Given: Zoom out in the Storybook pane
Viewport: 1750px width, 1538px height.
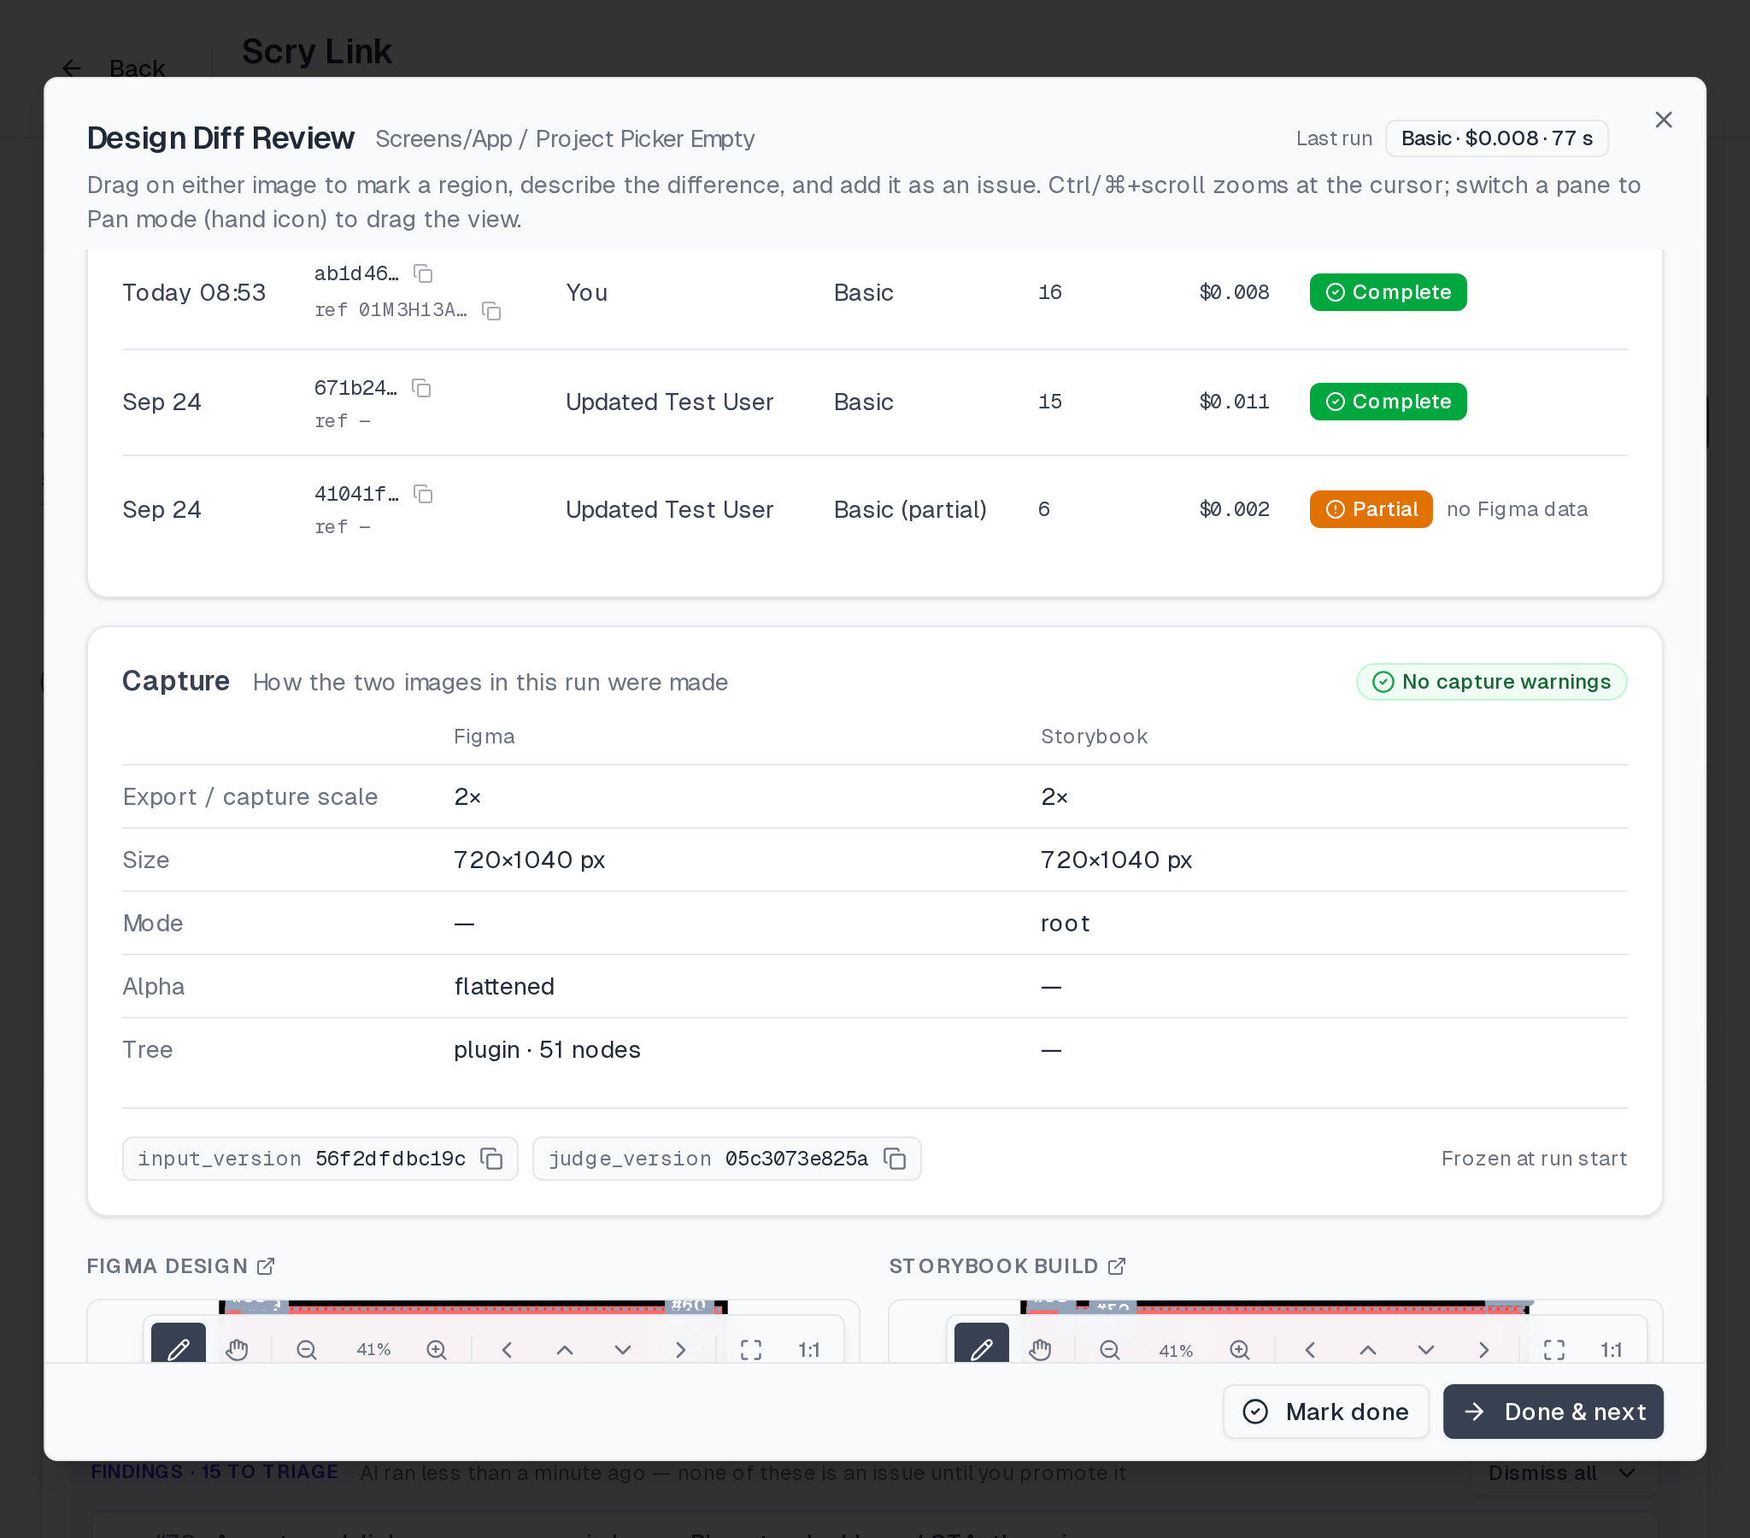Looking at the screenshot, I should pyautogui.click(x=1110, y=1350).
